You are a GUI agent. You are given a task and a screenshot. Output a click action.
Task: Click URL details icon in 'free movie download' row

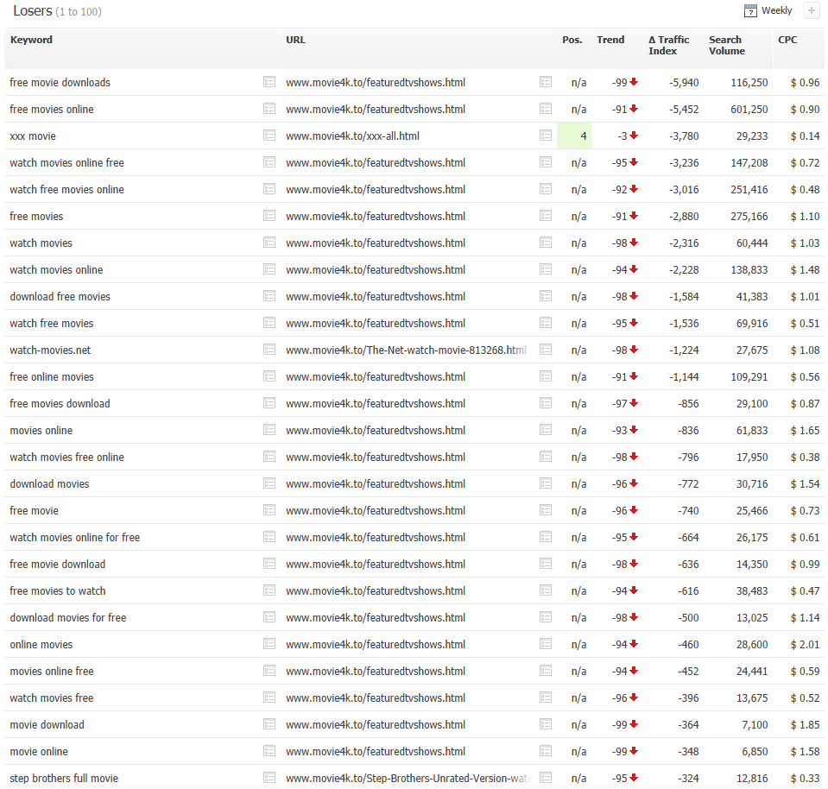(546, 564)
